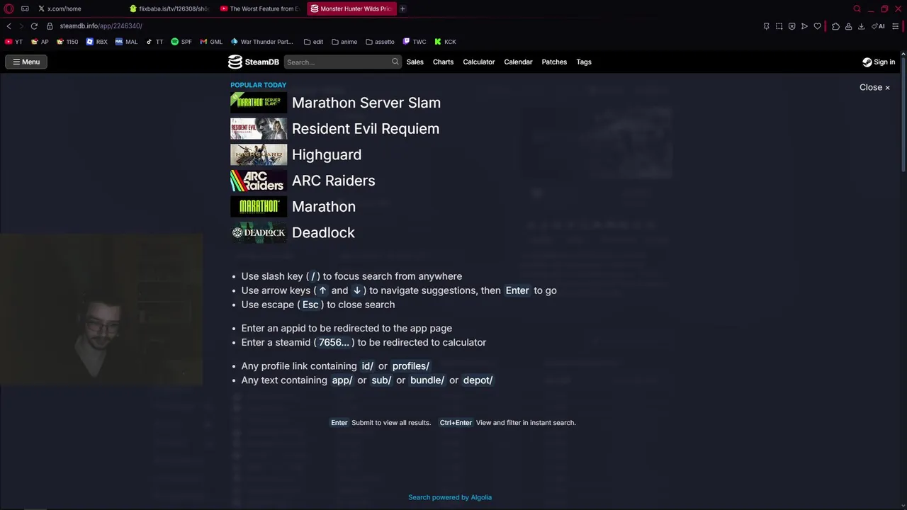
Task: Click the SteamDB logo
Action: click(x=254, y=62)
